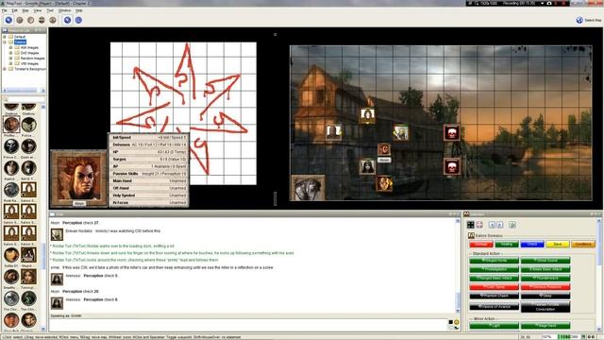Click the Ghost Sound macro button

545,261
